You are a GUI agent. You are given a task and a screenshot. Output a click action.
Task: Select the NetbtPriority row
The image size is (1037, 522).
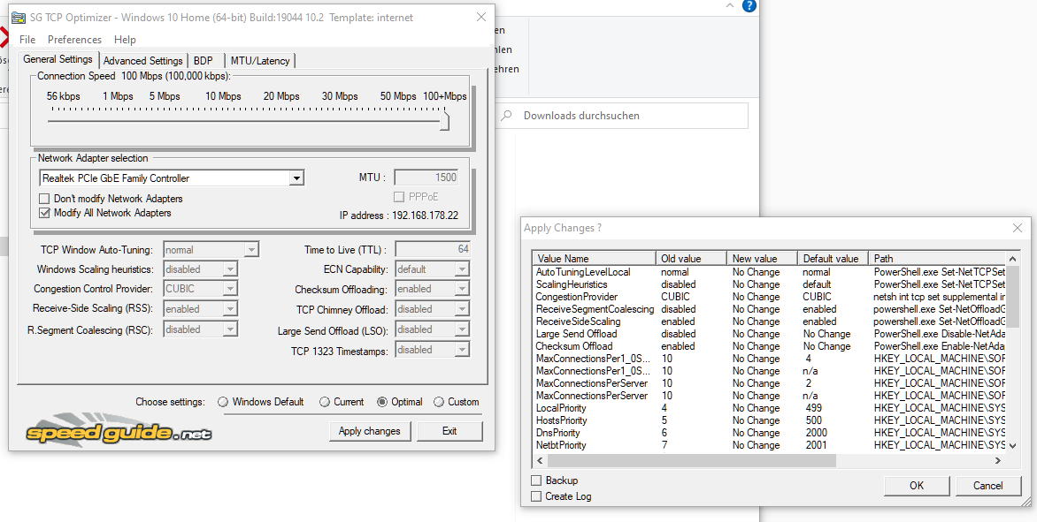tap(770, 445)
